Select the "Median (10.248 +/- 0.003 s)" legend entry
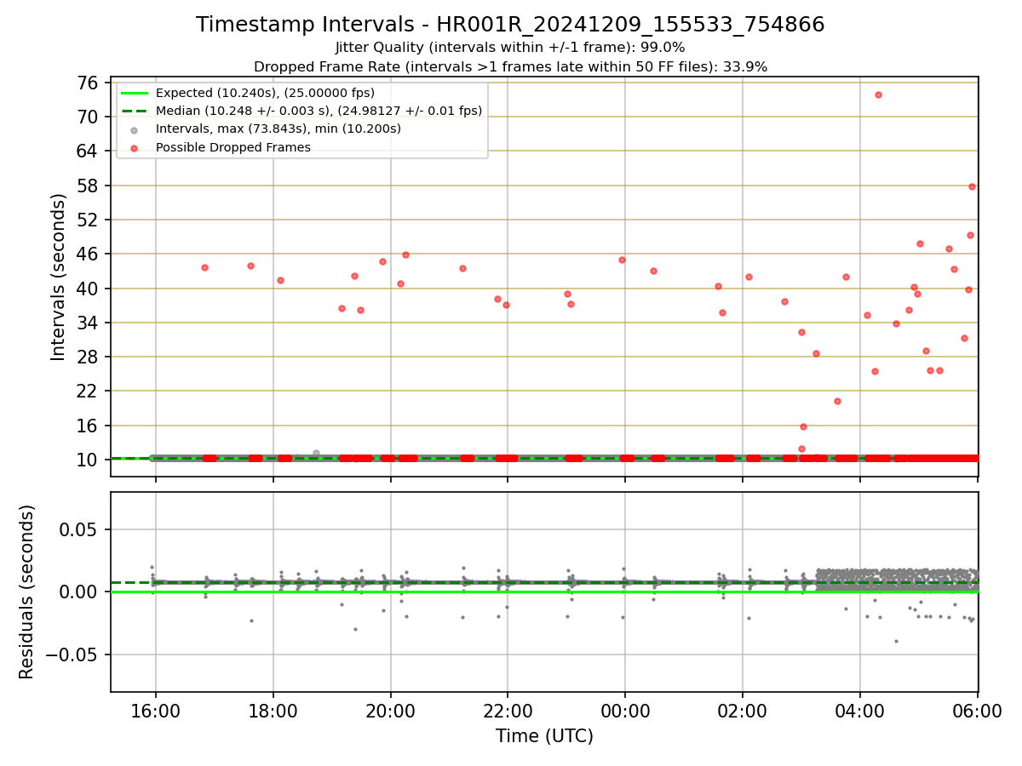The width and height of the screenshot is (1022, 766). click(319, 111)
